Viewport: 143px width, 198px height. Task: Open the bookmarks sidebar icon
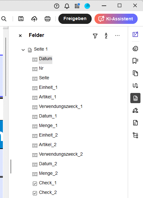[x=135, y=61]
